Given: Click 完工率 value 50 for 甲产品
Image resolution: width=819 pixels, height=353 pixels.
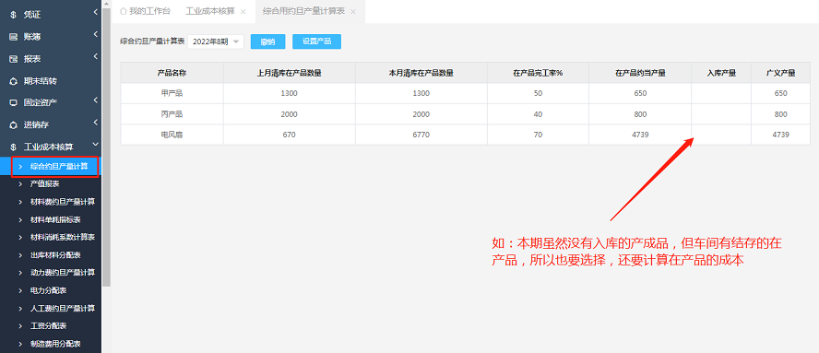Looking at the screenshot, I should 538,93.
